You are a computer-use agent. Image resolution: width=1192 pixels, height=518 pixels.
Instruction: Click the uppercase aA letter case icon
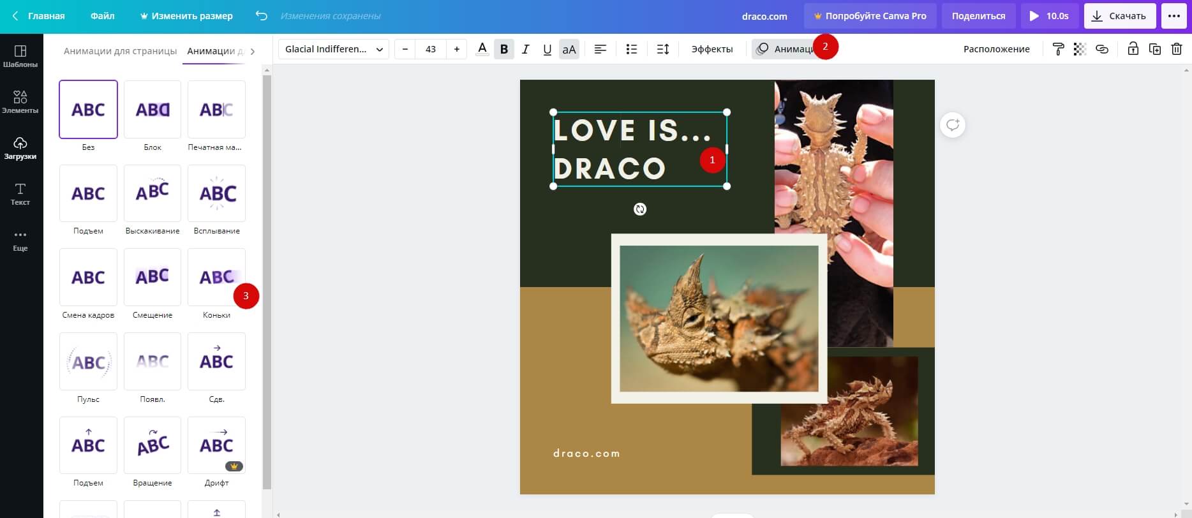point(569,49)
